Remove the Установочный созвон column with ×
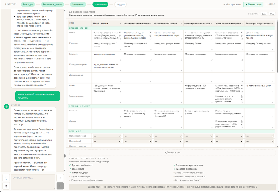The width and height of the screenshot is (279, 192). click(181, 23)
